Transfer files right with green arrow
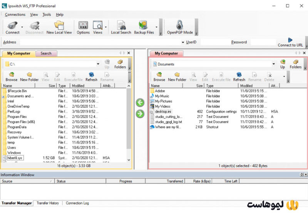 (140, 114)
